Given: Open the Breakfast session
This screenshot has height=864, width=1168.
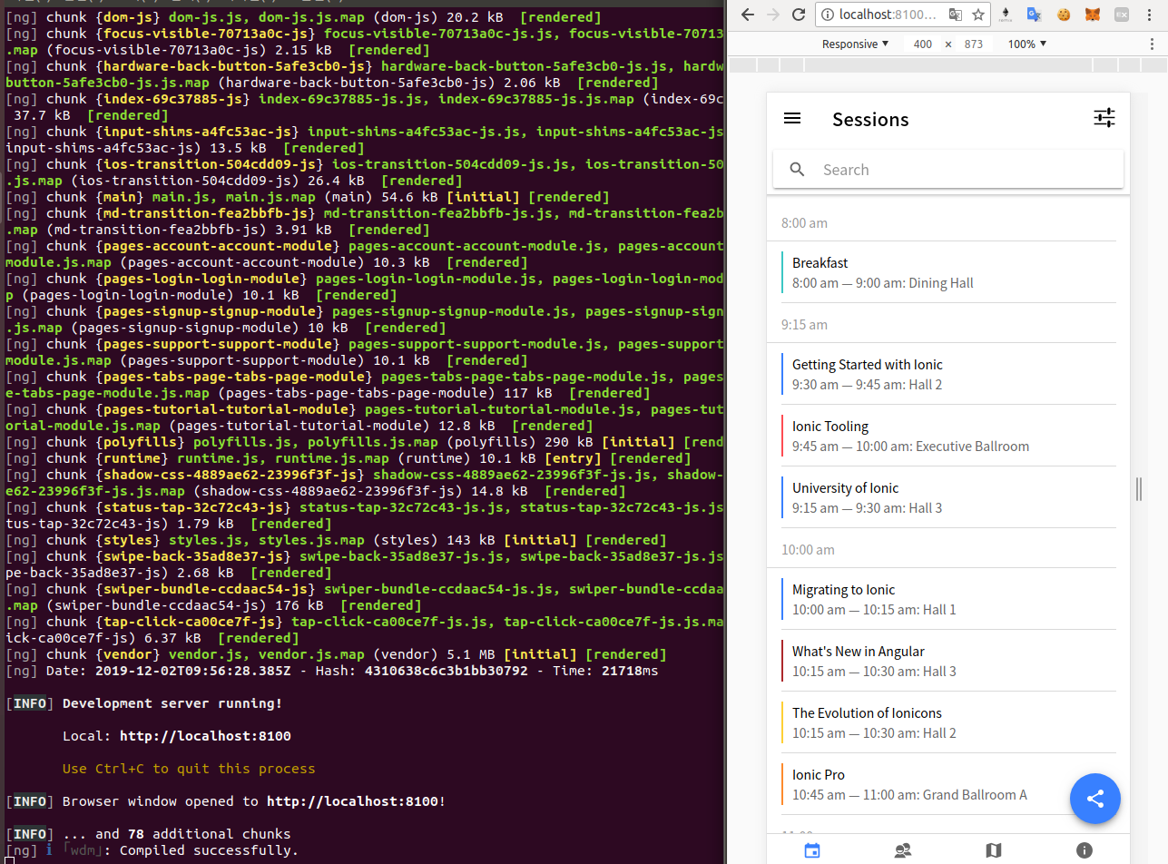Looking at the screenshot, I should [948, 272].
